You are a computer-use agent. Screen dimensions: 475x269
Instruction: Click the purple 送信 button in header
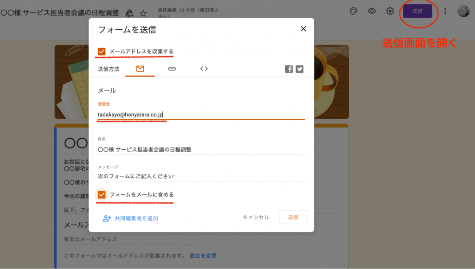pos(417,11)
